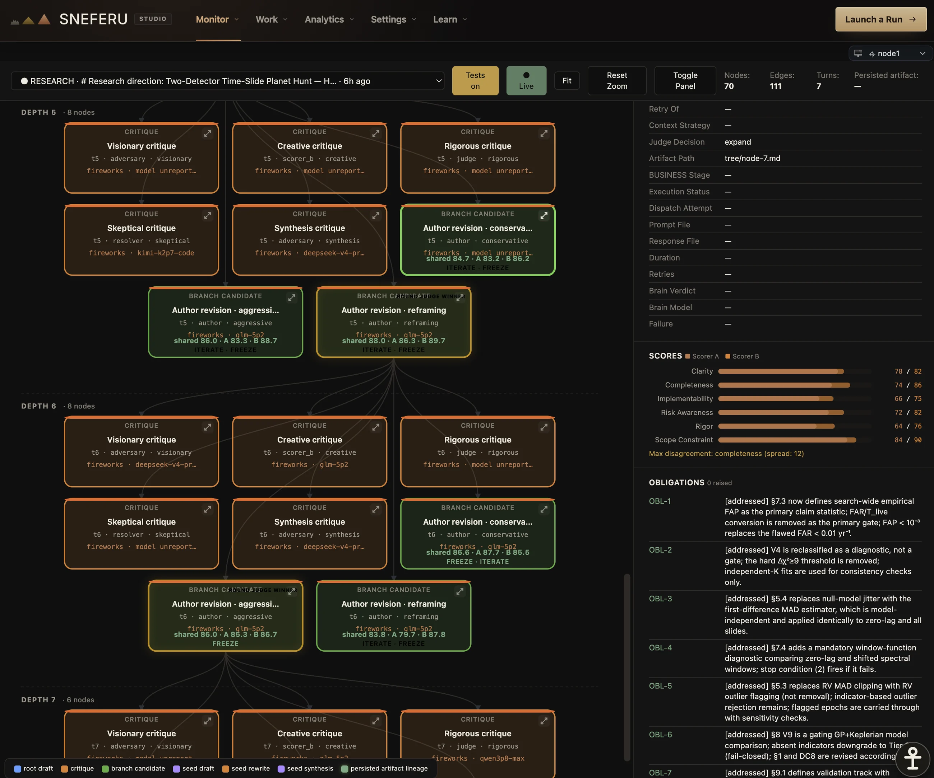Open the node1 selector dropdown

tap(891, 53)
